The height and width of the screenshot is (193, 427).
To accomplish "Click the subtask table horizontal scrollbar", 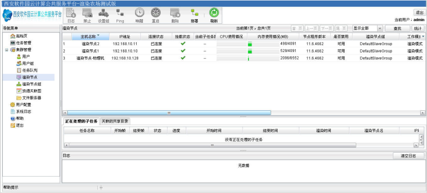I will click(212, 145).
